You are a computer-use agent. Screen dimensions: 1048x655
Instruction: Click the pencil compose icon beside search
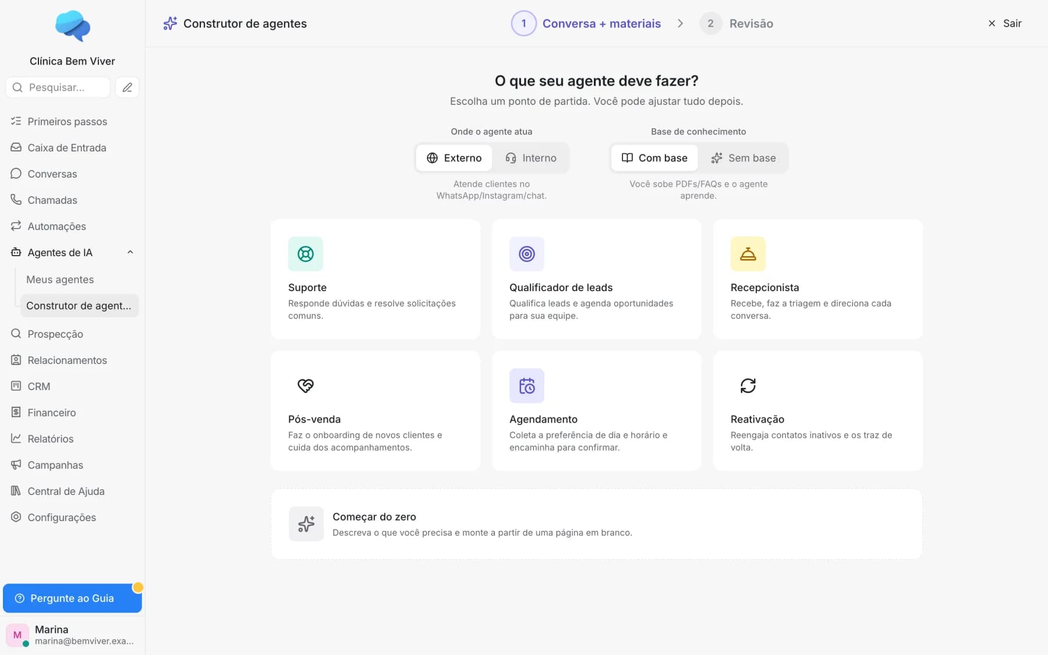coord(127,87)
